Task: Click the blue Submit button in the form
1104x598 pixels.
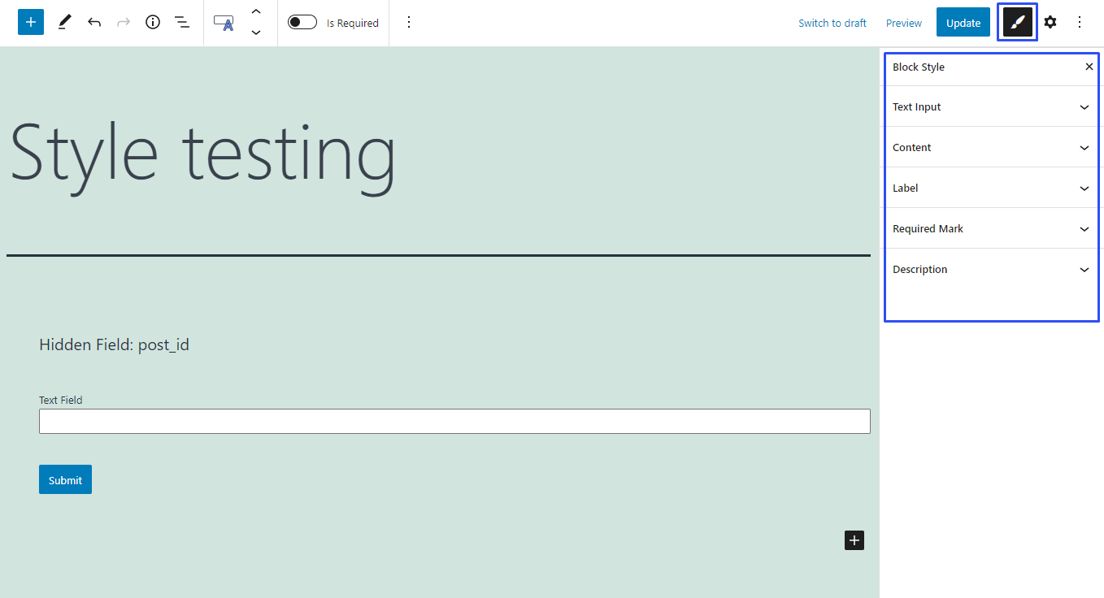Action: pyautogui.click(x=65, y=479)
